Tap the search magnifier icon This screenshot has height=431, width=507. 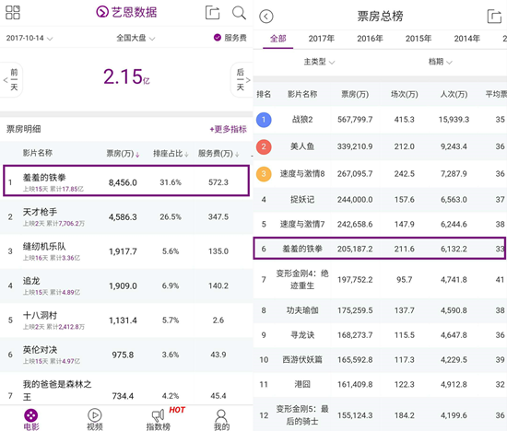pyautogui.click(x=239, y=13)
